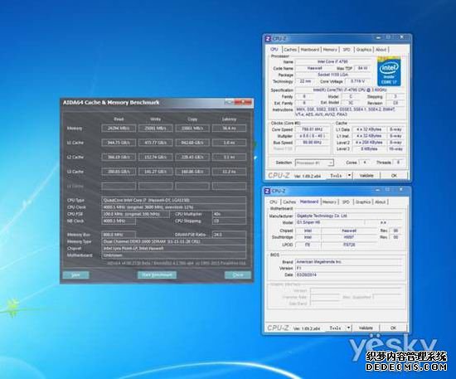Switch to CPU tab in the CPU-Z Mainboard window
456x379 pixels.
pyautogui.click(x=274, y=202)
